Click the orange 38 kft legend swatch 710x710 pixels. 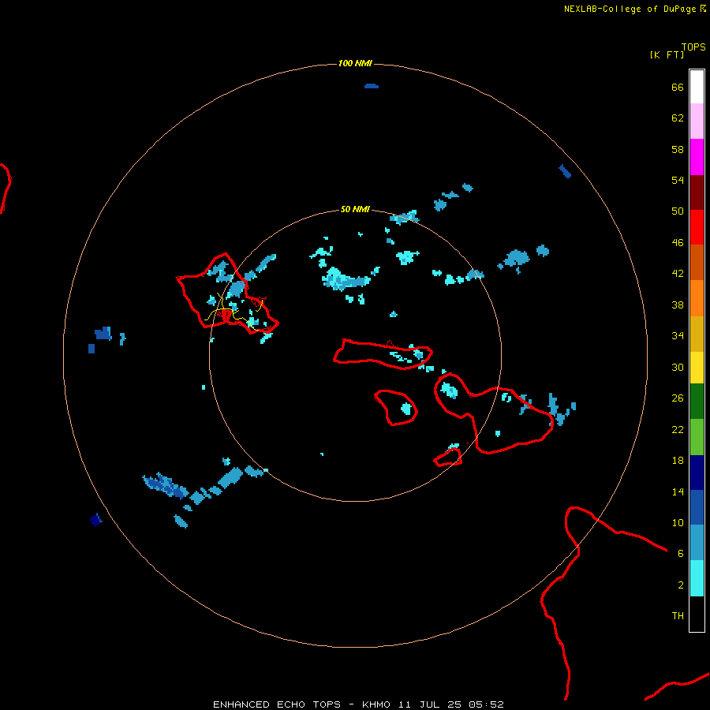click(x=697, y=298)
